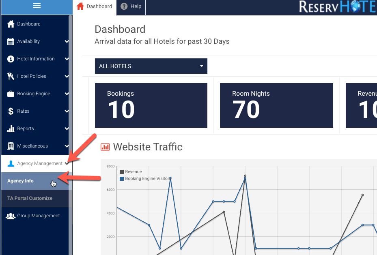Collapse the Agency Management chevron

[67, 163]
